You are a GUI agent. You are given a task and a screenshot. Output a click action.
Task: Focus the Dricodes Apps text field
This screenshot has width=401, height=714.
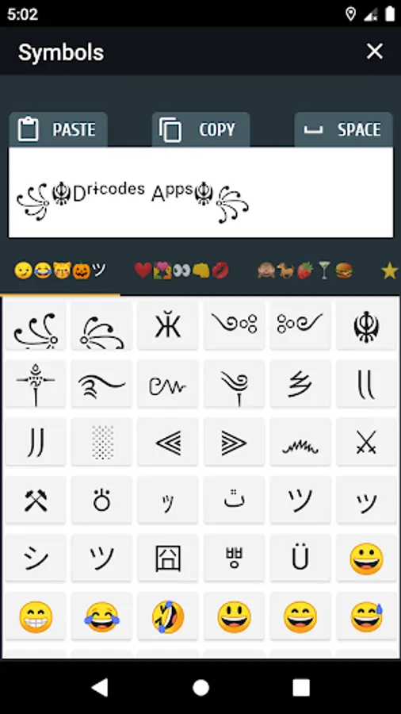pyautogui.click(x=200, y=192)
